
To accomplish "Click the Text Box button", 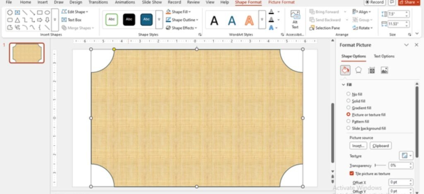I will (71, 20).
